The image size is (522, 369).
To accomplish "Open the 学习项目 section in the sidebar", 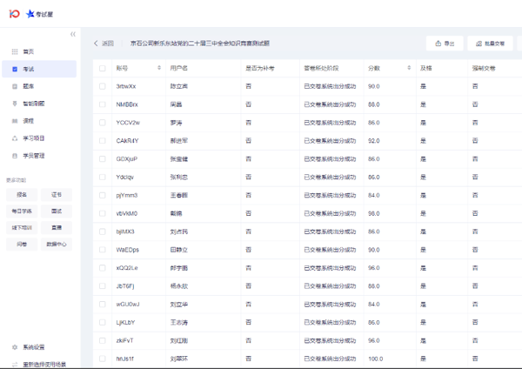I will point(39,138).
